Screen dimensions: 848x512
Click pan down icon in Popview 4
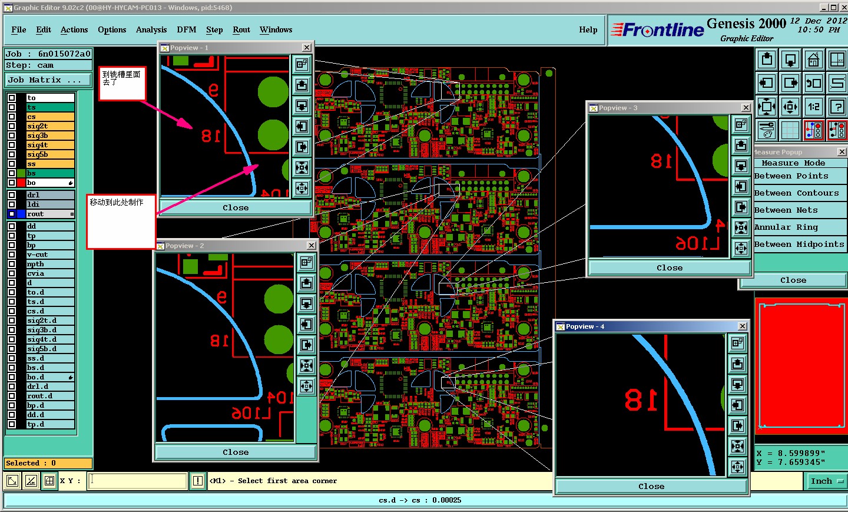[x=737, y=384]
